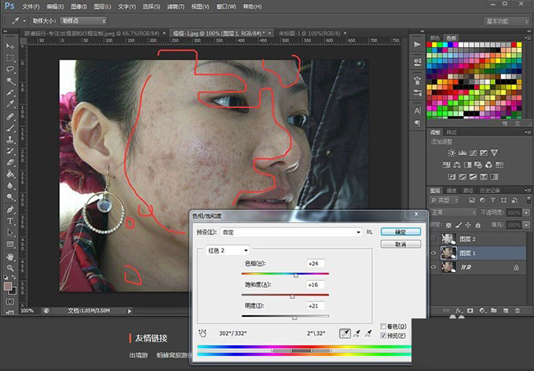
Task: Enable the 着色 (Colorize) checkbox
Action: (x=382, y=326)
